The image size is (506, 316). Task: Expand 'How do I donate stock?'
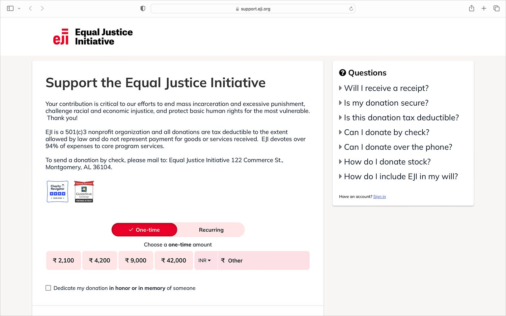[x=387, y=162]
